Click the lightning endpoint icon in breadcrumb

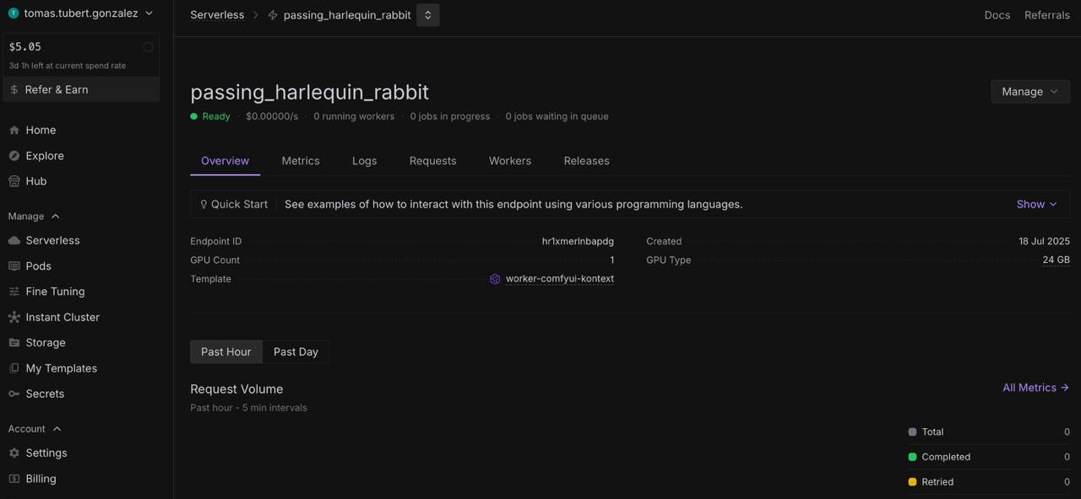(x=272, y=15)
